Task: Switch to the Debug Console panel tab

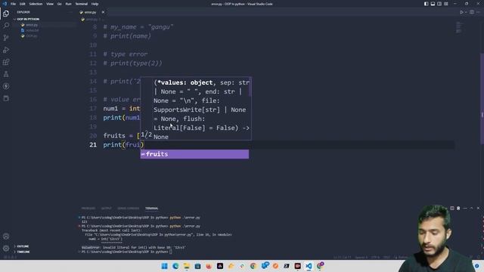Action: point(128,209)
